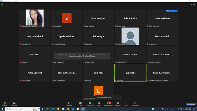This screenshot has height=111, width=197.
Task: Select Supriyadi's highlighted video tile
Action: [130, 73]
